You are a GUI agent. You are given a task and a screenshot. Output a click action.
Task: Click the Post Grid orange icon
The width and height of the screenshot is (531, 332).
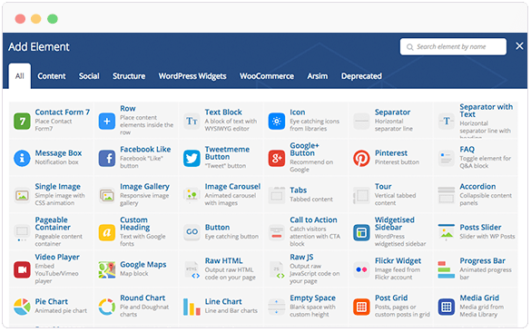361,307
